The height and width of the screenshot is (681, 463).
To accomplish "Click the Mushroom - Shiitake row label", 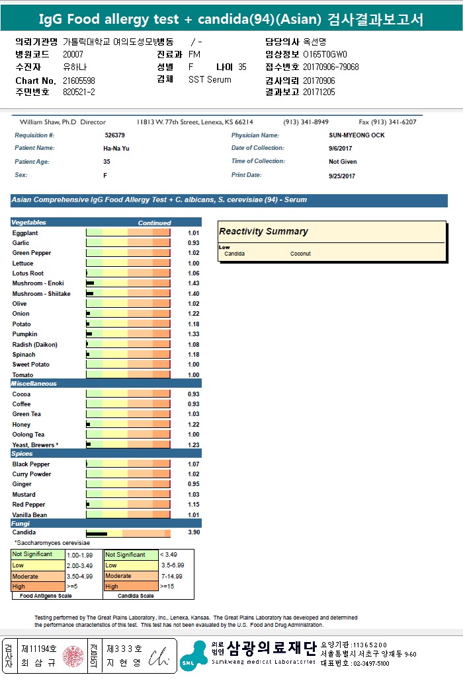I will pyautogui.click(x=41, y=294).
